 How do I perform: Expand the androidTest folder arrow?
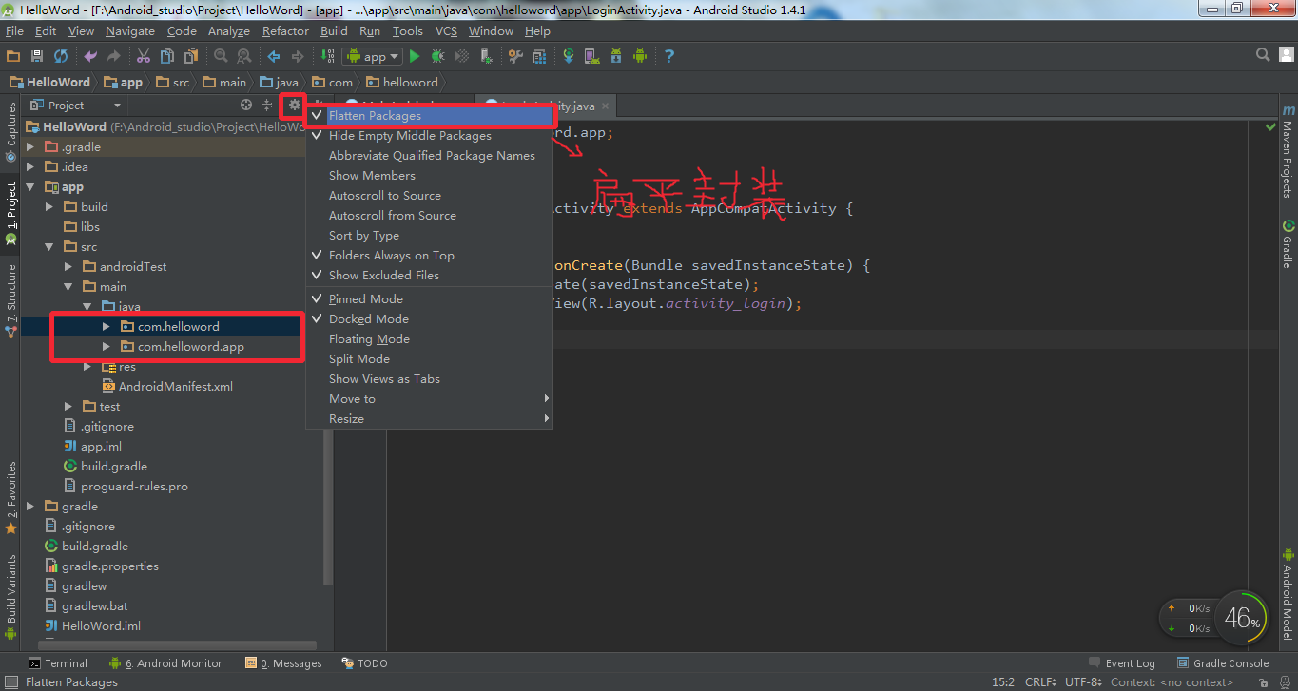68,267
